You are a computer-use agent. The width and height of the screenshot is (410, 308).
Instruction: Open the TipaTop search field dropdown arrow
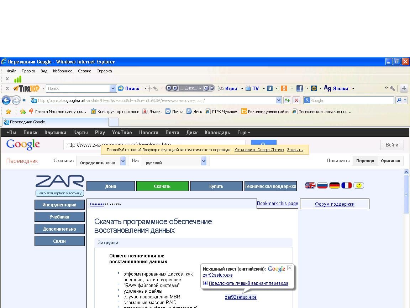point(113,88)
